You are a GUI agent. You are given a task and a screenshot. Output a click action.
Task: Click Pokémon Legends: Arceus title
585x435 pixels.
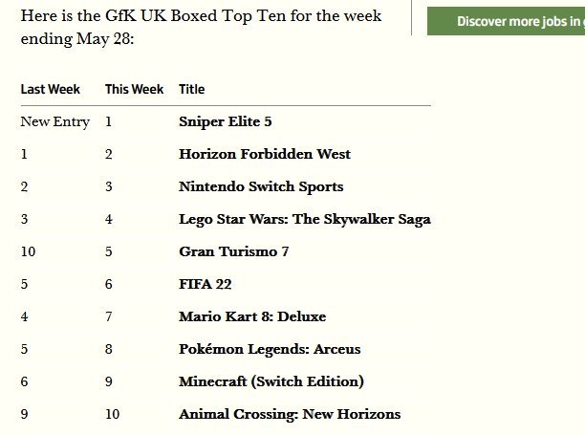coord(270,350)
